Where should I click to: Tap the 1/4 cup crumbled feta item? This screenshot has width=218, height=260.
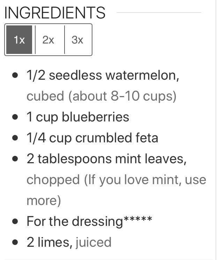[x=92, y=138]
